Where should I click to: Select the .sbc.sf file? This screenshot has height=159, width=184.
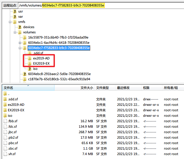point(13,149)
